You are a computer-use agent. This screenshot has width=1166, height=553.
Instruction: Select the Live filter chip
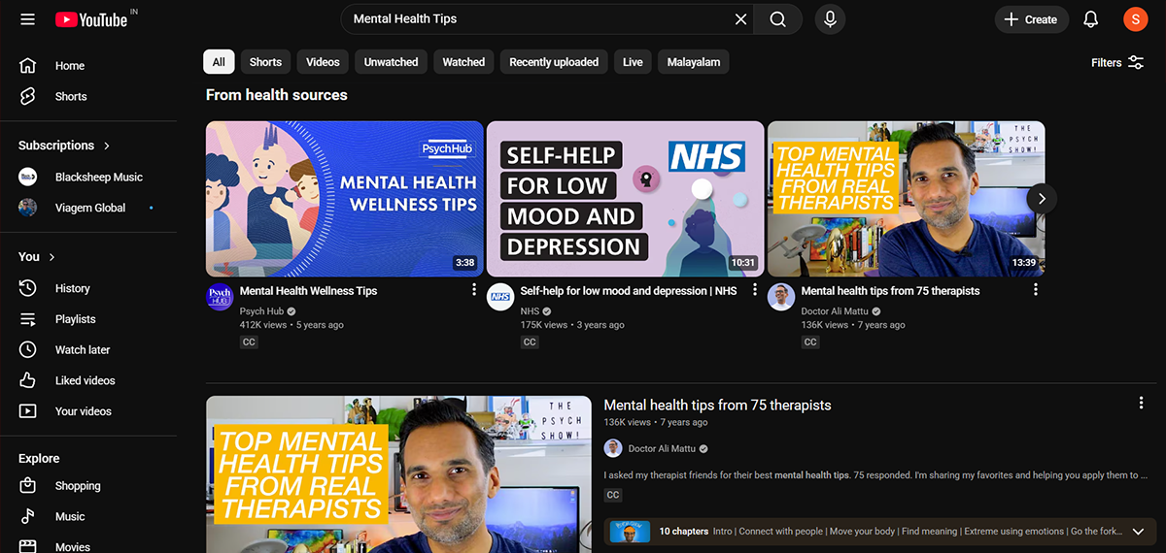633,62
